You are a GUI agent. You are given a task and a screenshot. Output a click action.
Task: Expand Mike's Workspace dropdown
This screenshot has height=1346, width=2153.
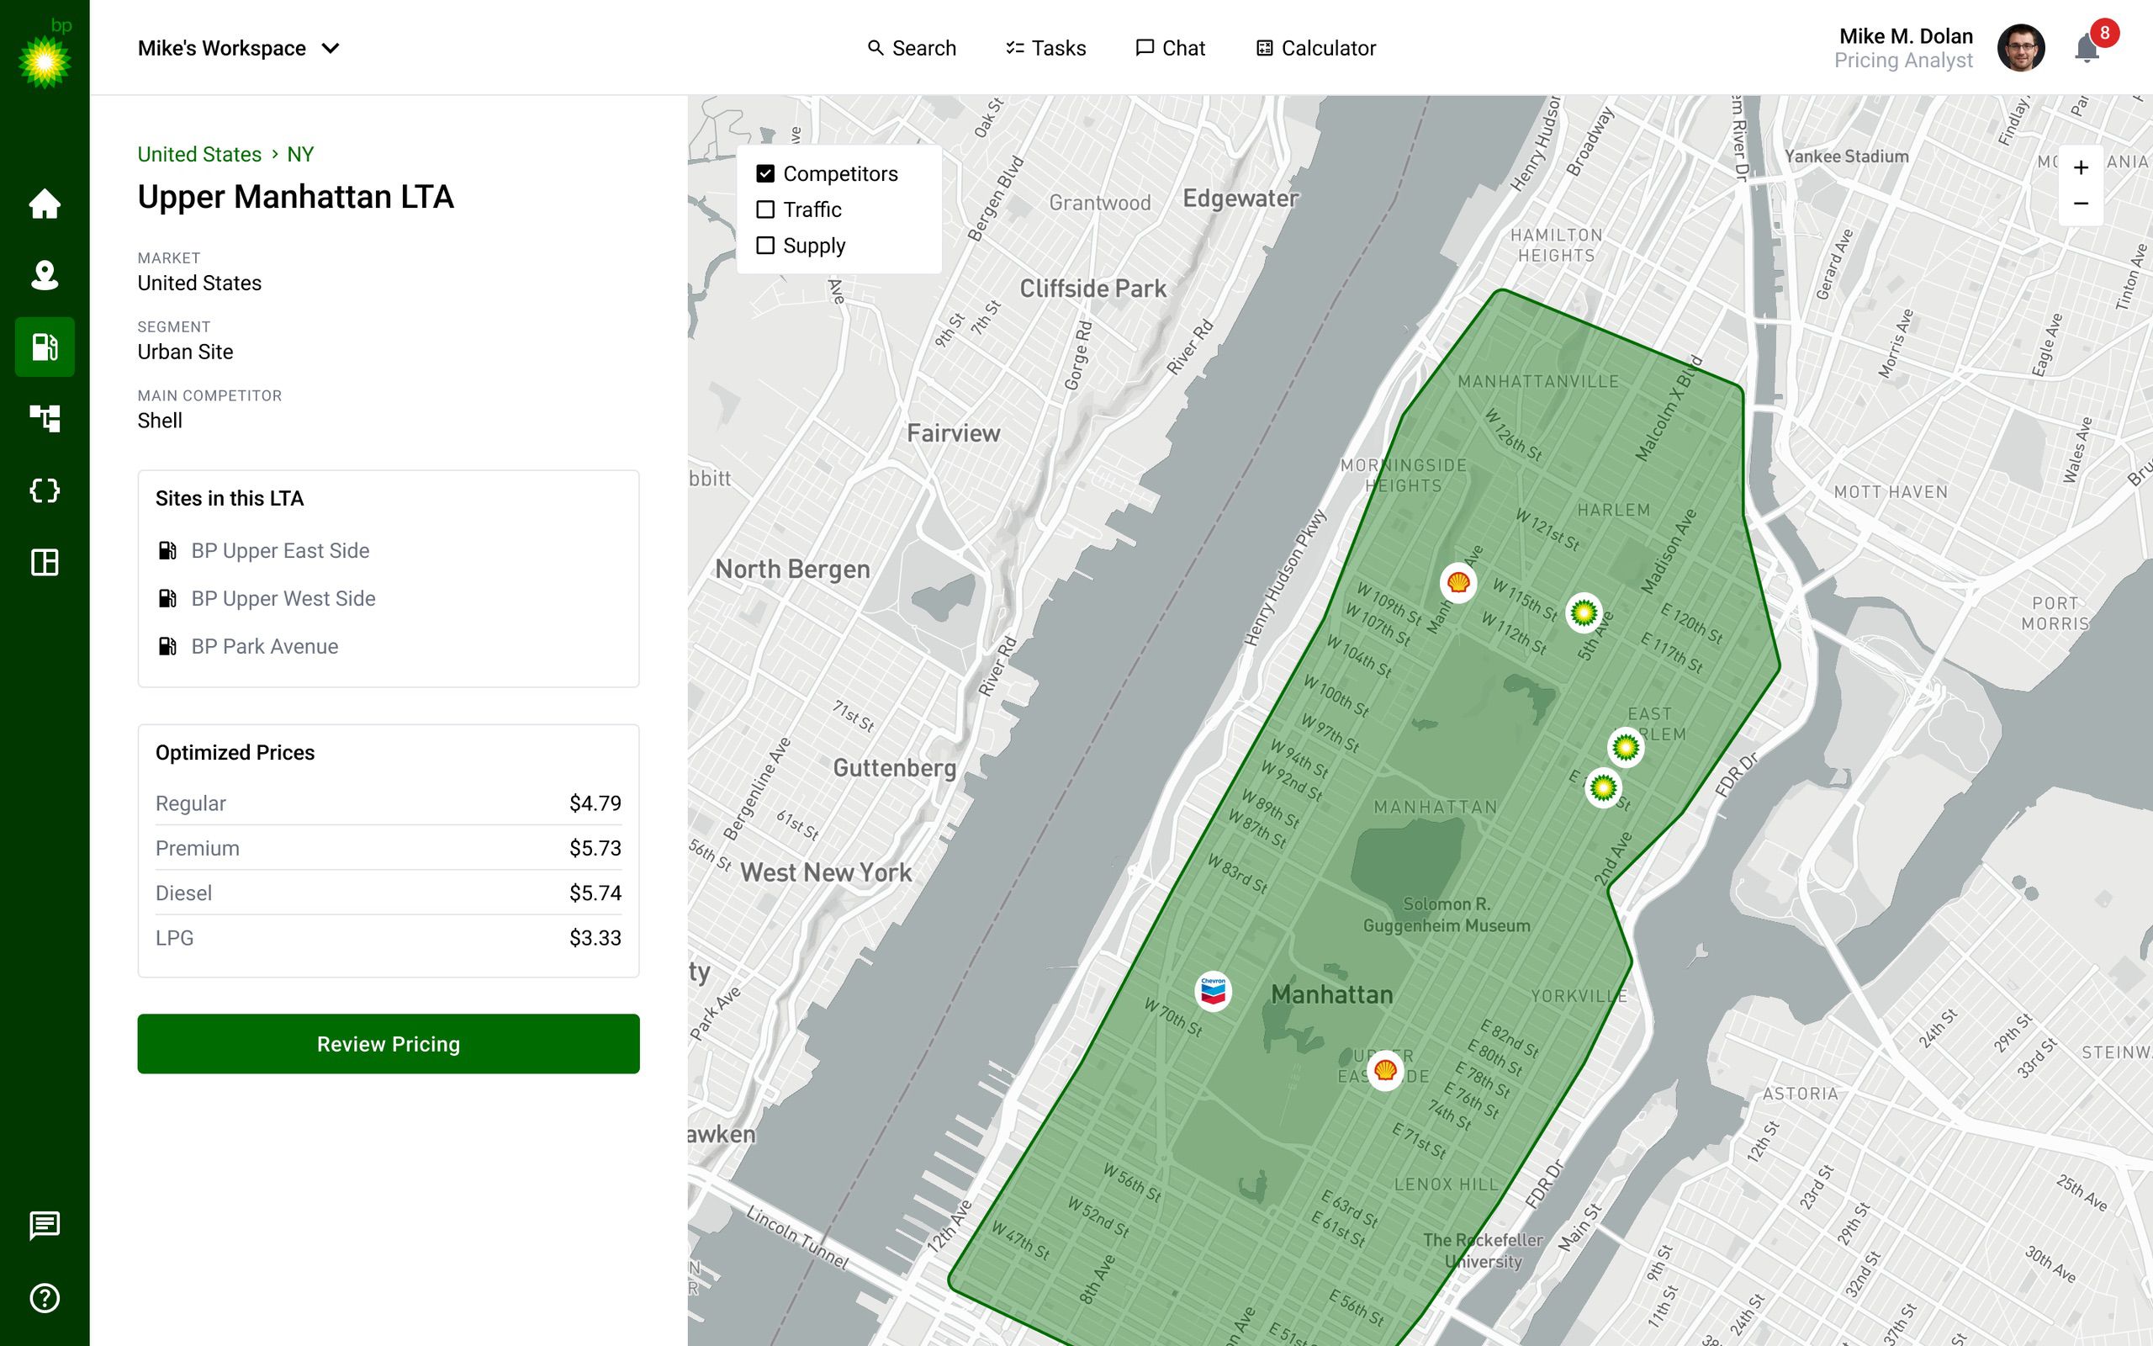pos(239,48)
